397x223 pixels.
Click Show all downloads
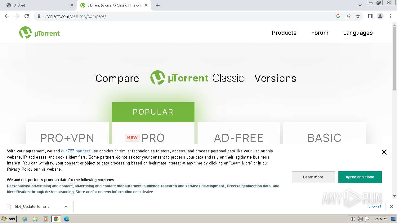[x=375, y=206]
